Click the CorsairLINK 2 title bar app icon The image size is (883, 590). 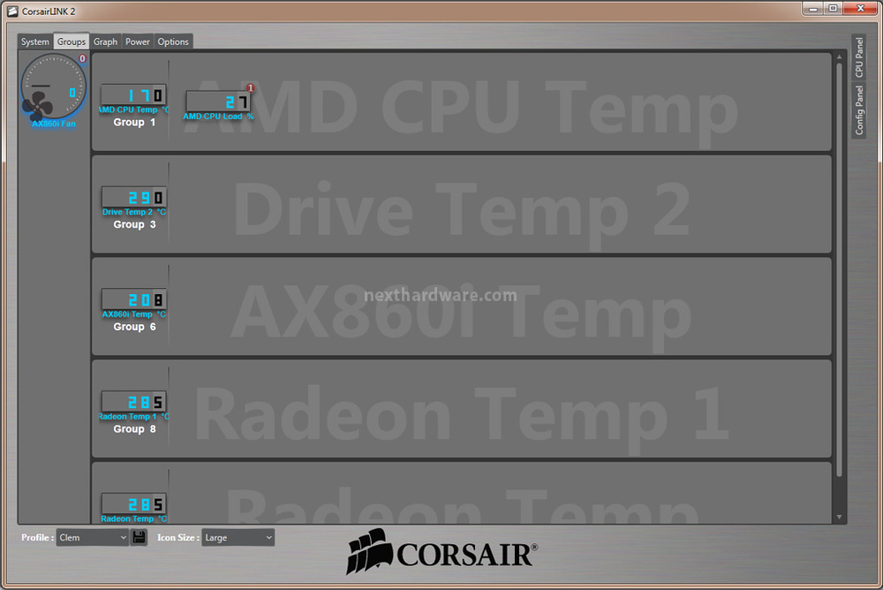[x=11, y=11]
